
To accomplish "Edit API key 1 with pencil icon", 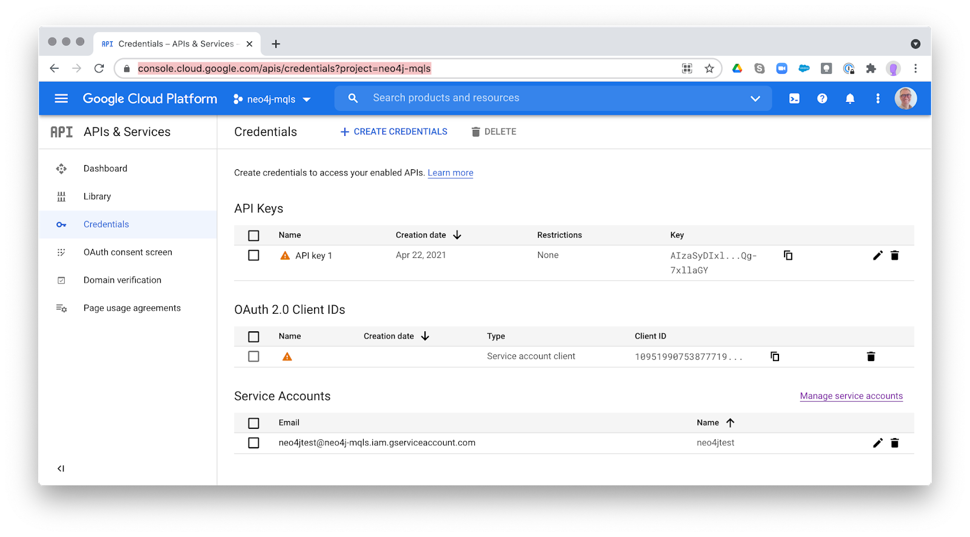I will pos(877,255).
